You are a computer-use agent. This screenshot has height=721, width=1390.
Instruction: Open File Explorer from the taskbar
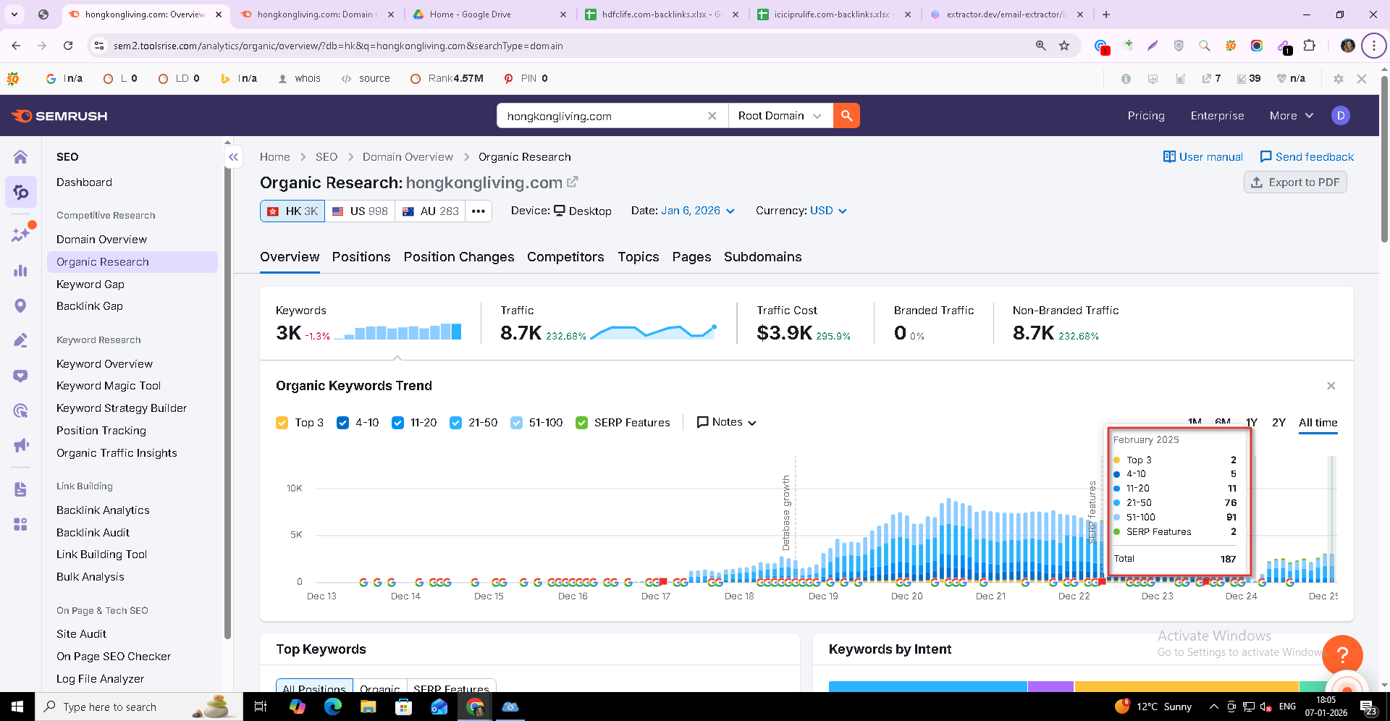pyautogui.click(x=368, y=707)
